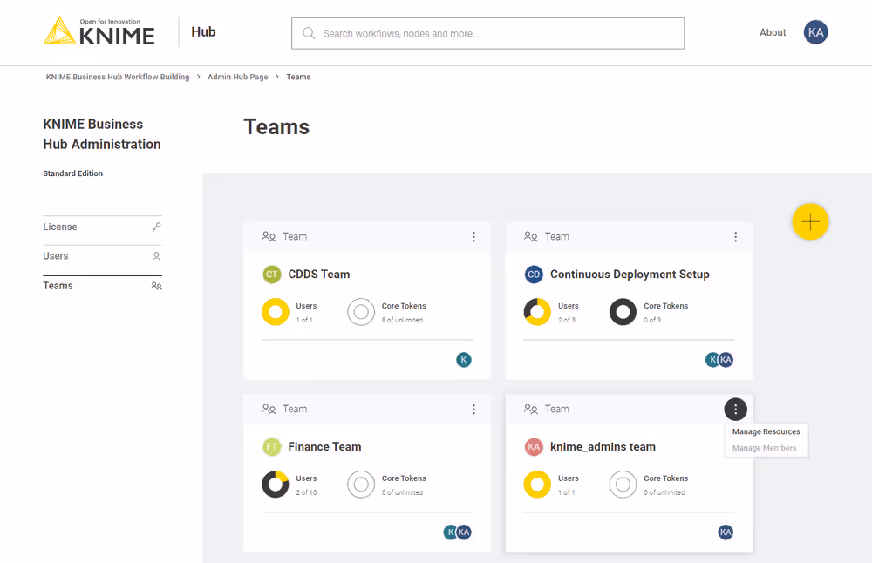Open the Finance Team options menu
872x563 pixels.
click(473, 409)
